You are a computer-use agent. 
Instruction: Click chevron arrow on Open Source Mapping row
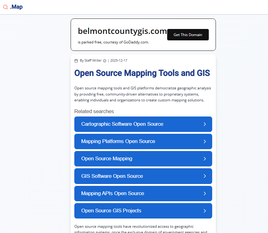click(x=205, y=159)
